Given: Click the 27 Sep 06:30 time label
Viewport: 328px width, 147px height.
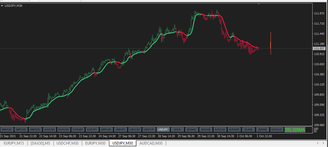Looking at the screenshot, I should point(127,136).
